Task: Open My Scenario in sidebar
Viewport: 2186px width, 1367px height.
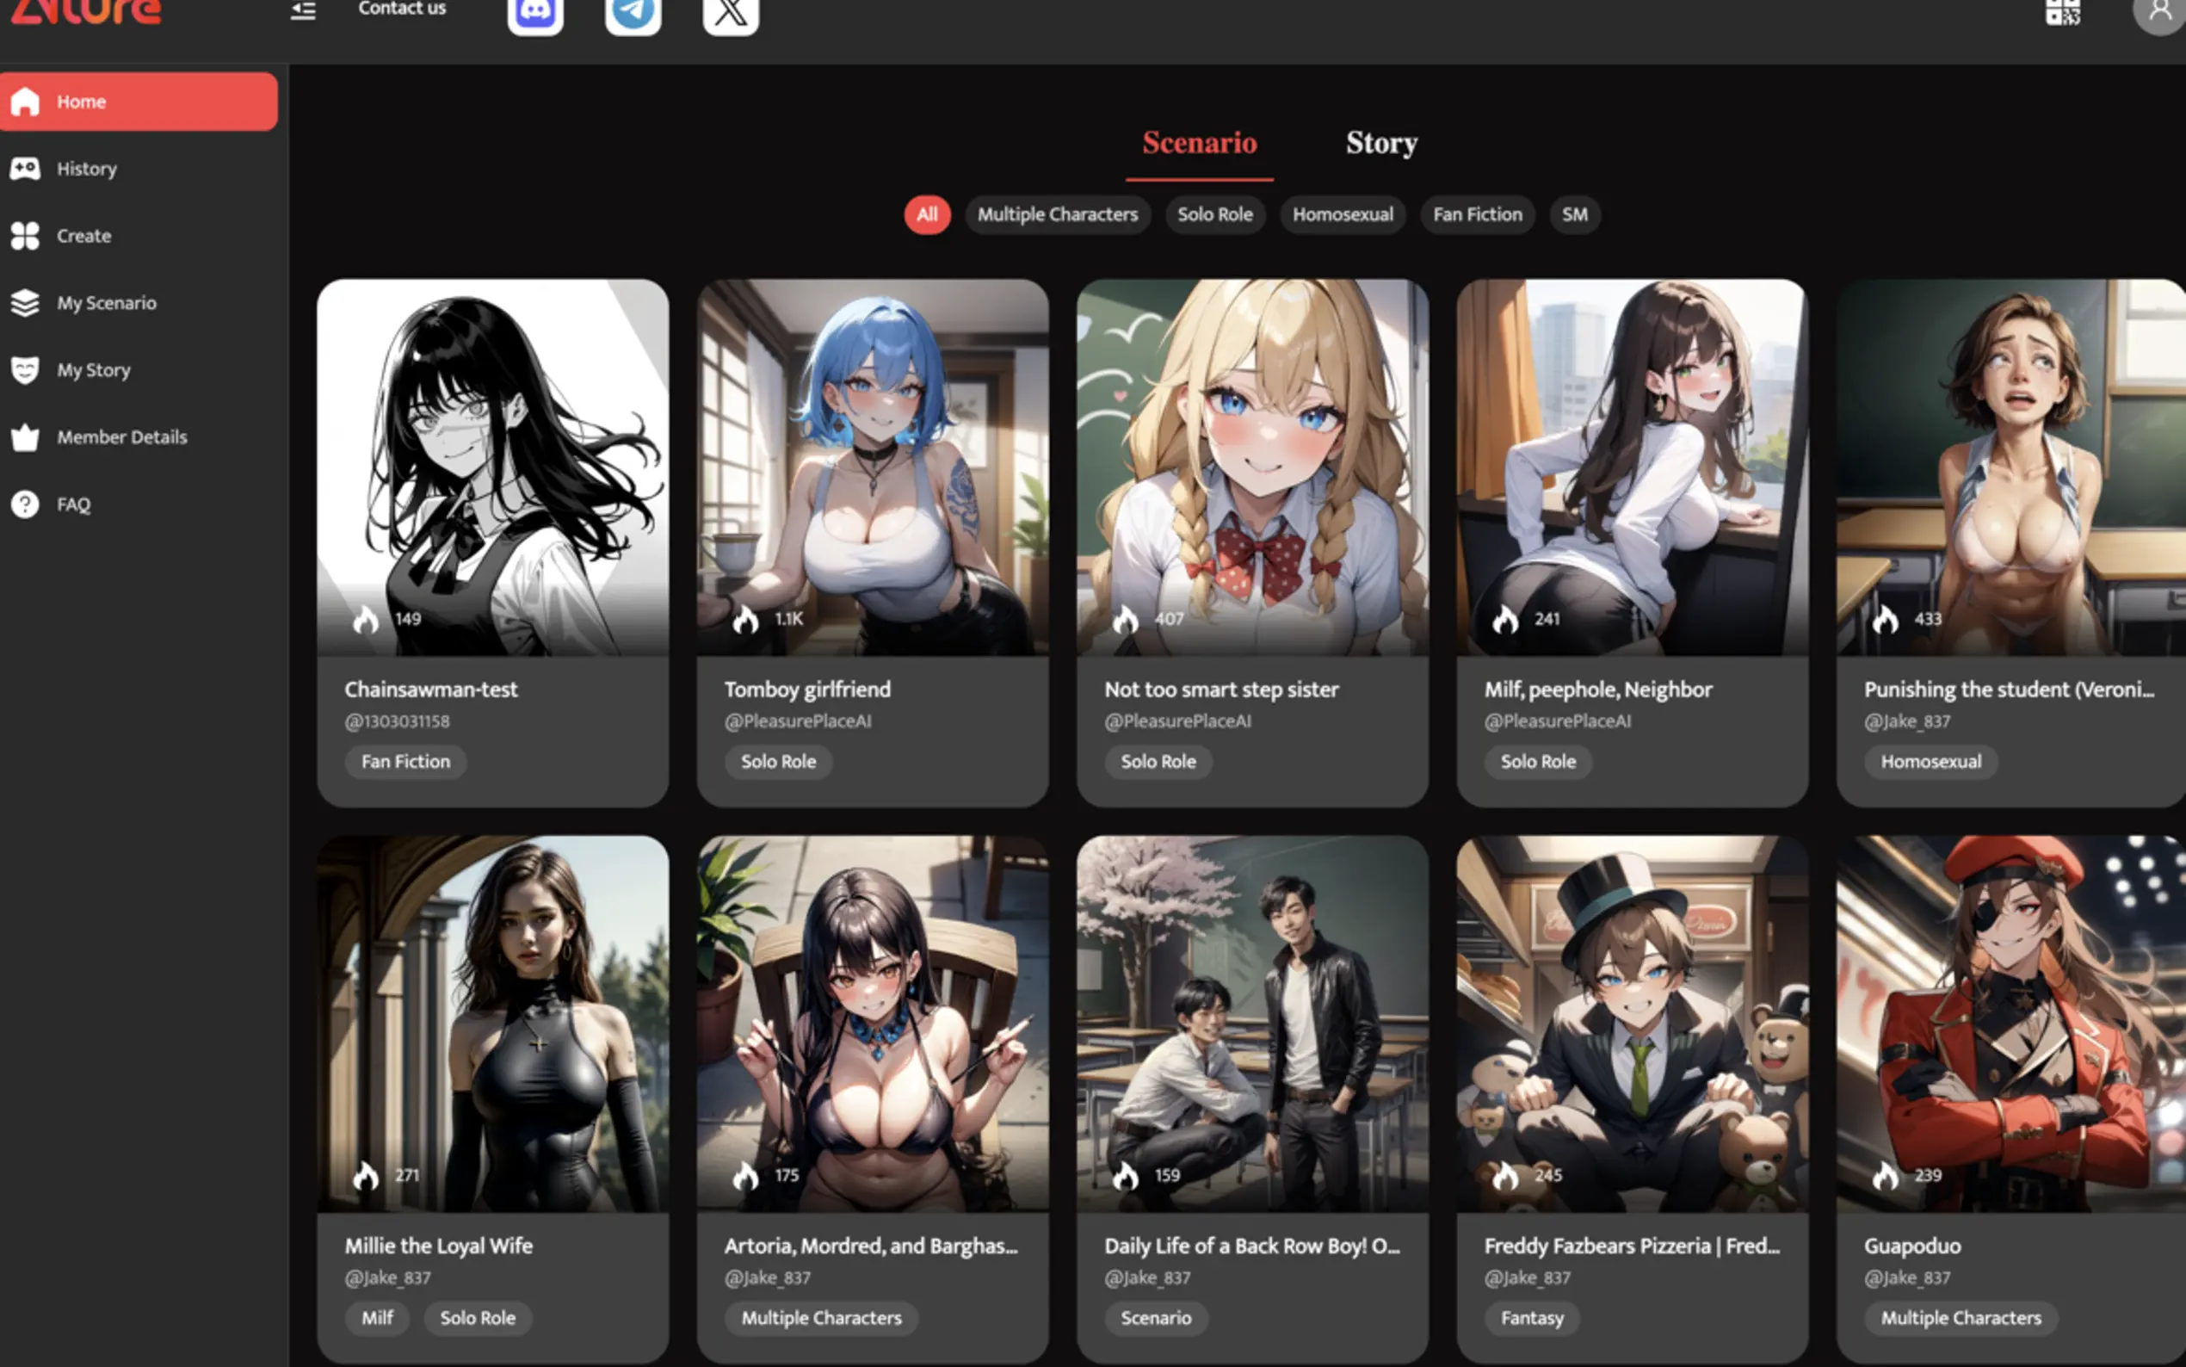Action: coord(106,303)
